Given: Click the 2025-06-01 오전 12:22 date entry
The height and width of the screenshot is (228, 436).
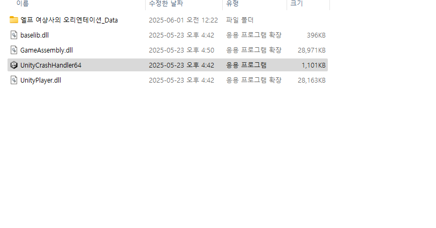Looking at the screenshot, I should tap(183, 20).
